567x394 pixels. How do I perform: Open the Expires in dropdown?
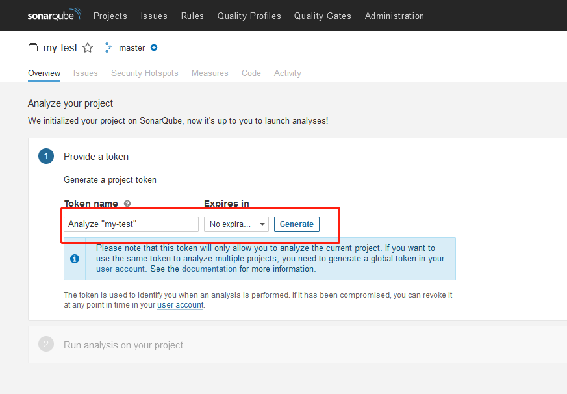[x=236, y=224]
